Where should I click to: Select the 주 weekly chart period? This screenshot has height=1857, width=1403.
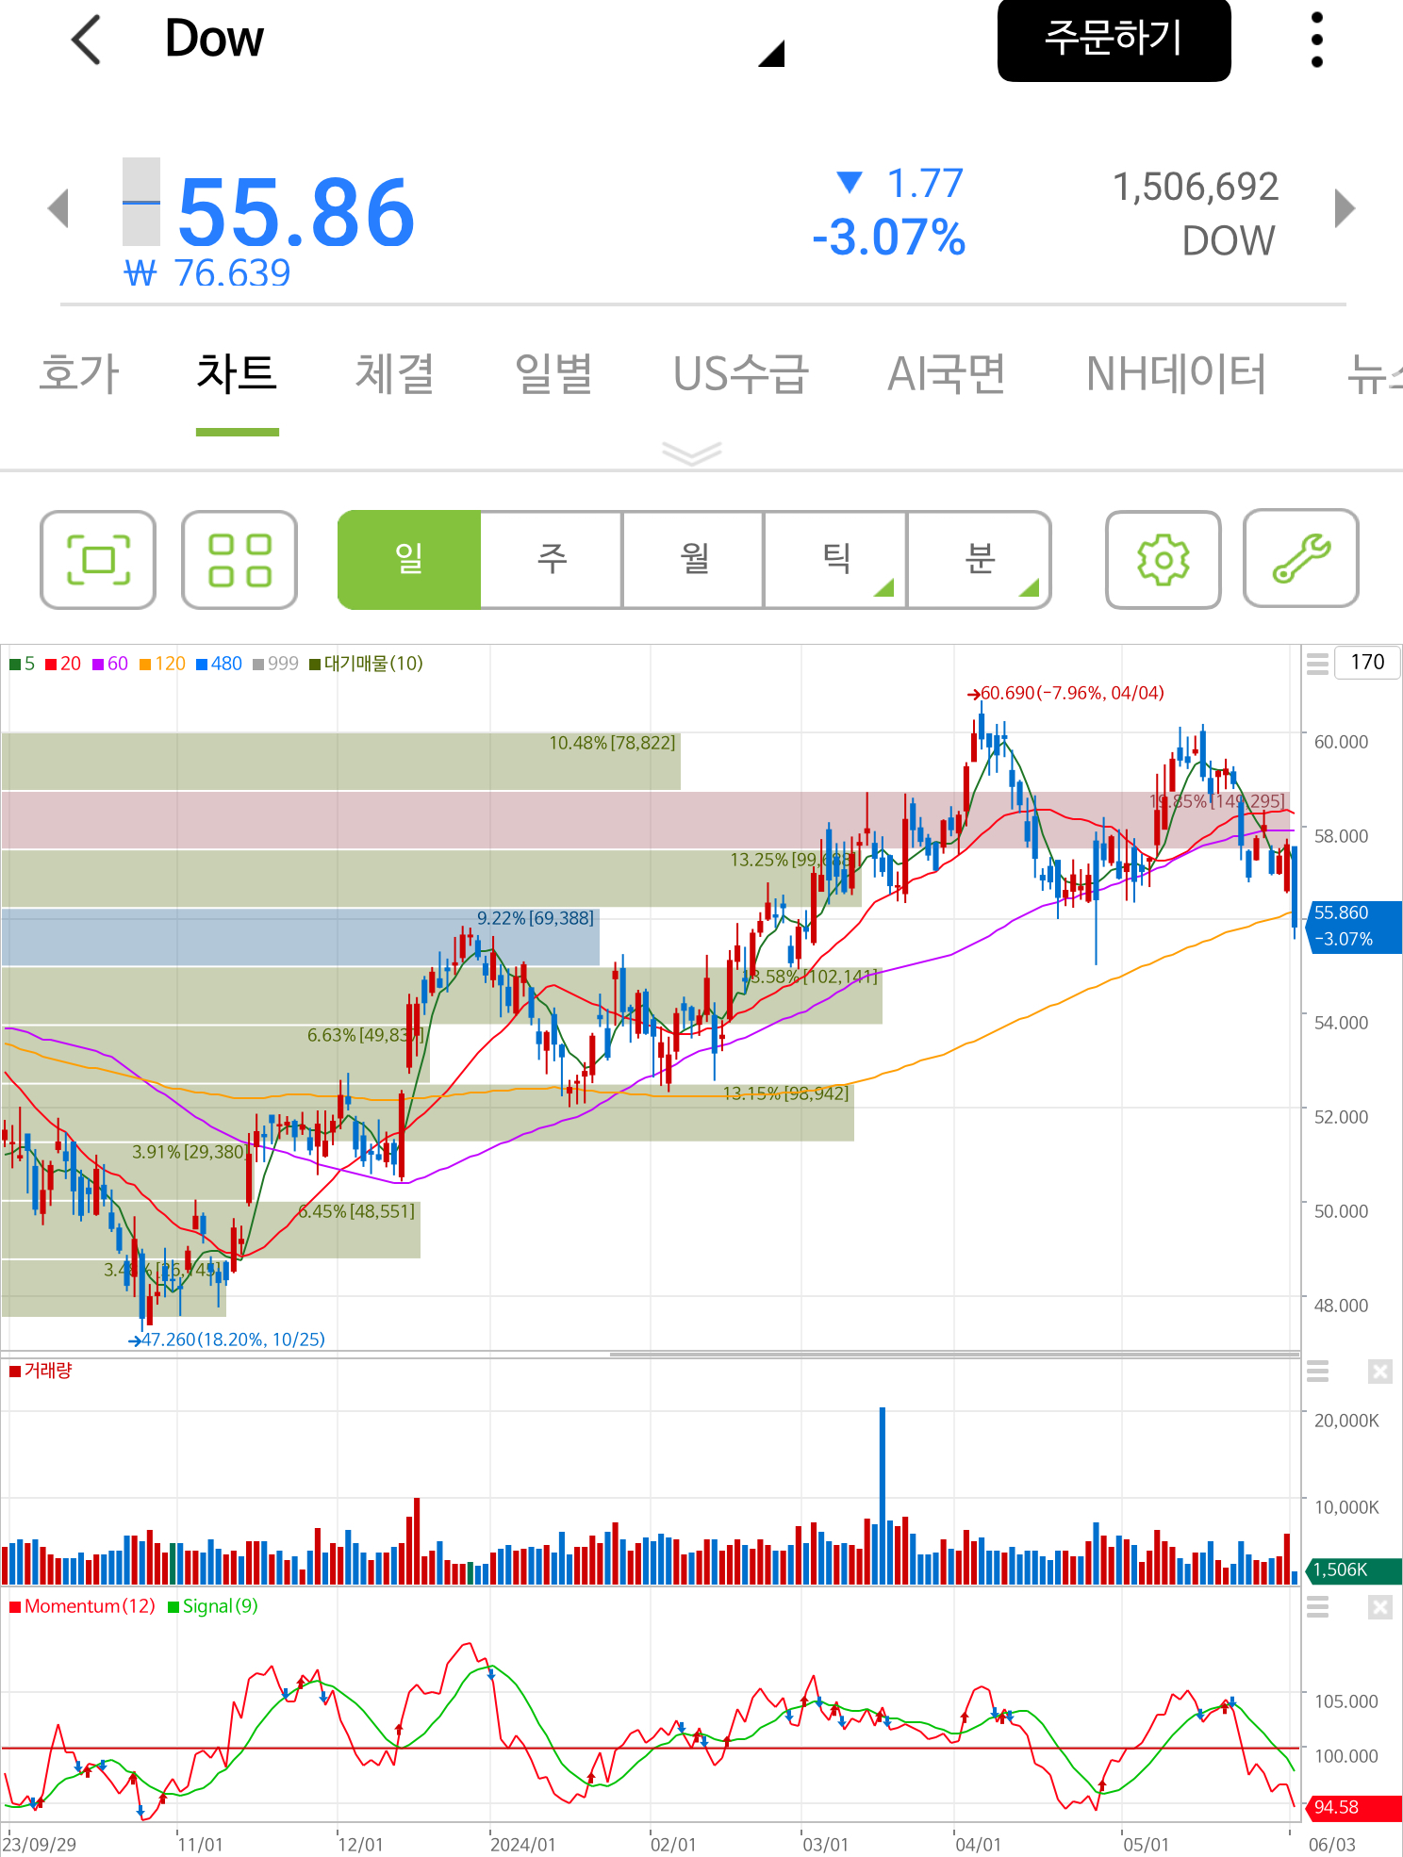click(552, 560)
